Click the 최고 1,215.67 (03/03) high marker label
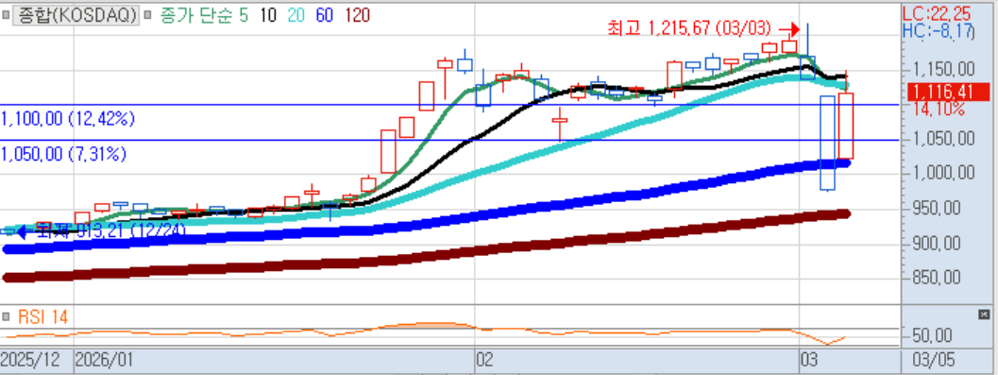 (x=689, y=28)
